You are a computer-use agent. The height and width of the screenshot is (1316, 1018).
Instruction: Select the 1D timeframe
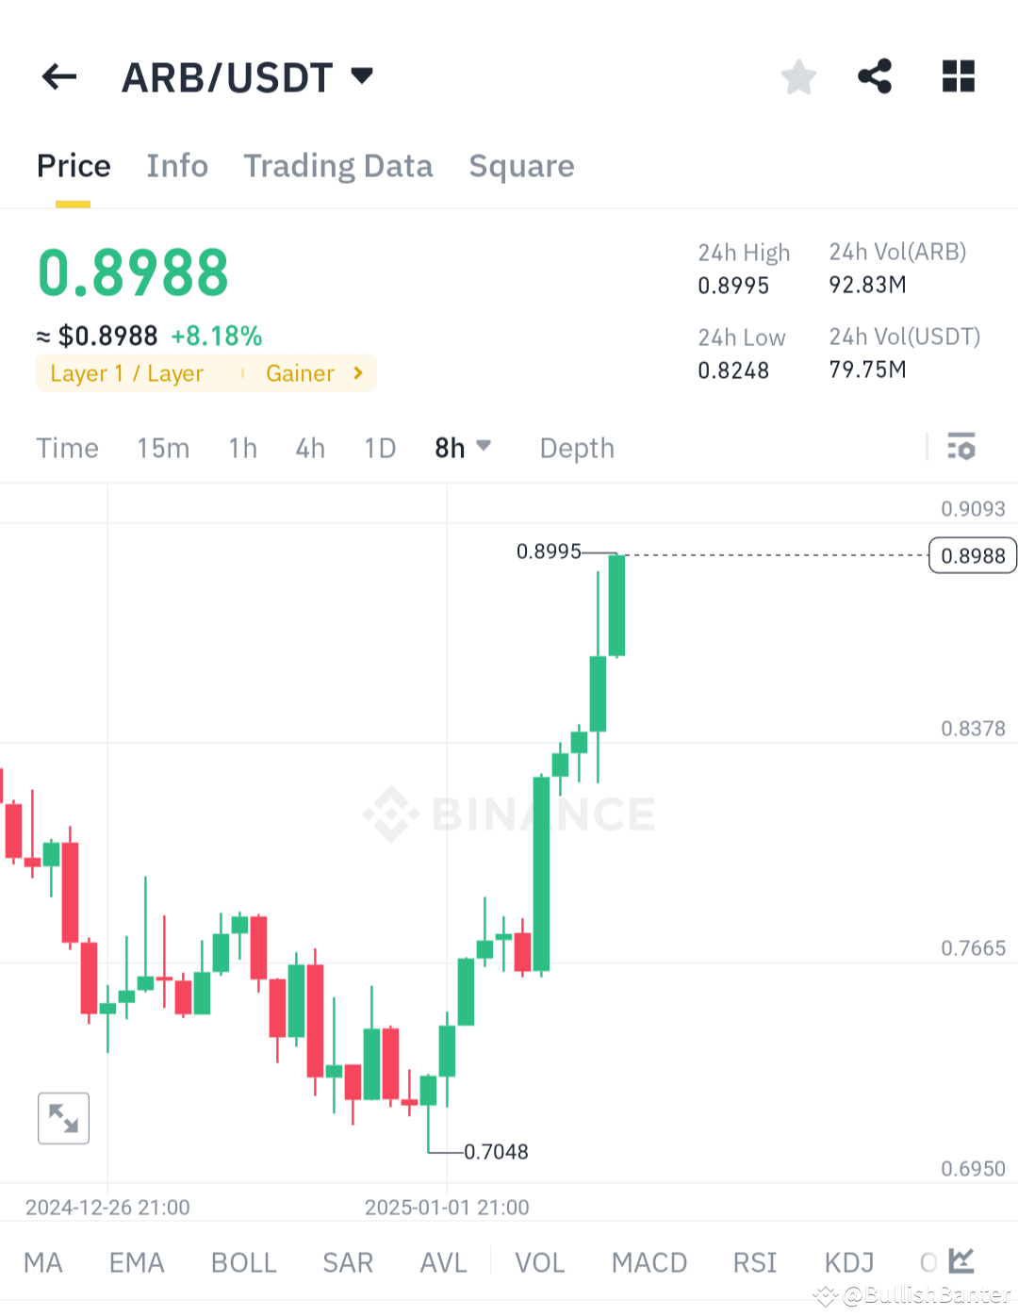[x=379, y=447]
